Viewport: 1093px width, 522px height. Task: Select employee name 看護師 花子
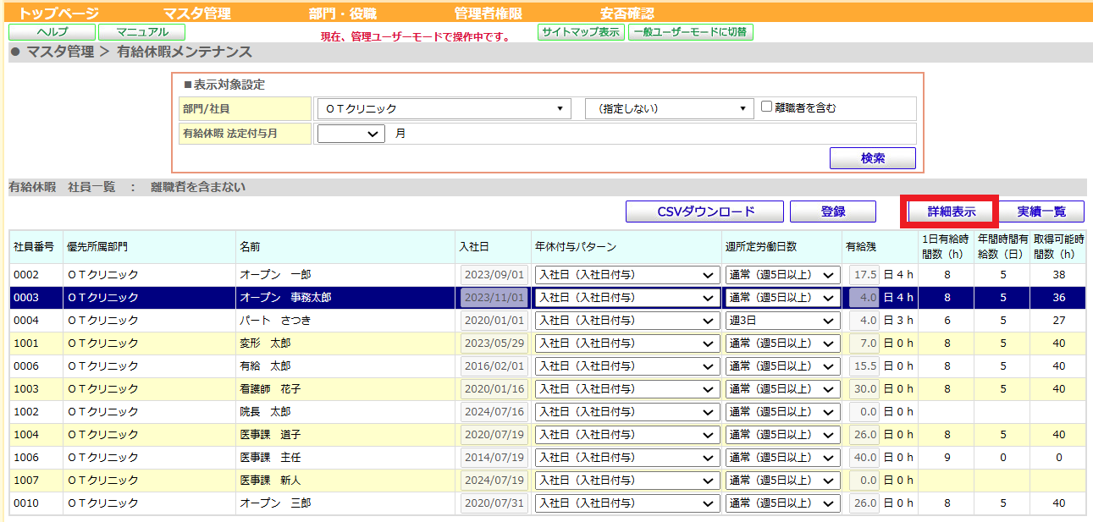270,389
